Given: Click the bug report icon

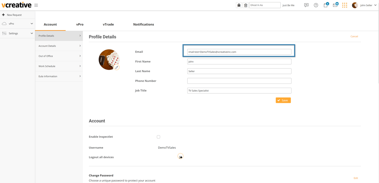Looking at the screenshot, I should [x=239, y=5].
